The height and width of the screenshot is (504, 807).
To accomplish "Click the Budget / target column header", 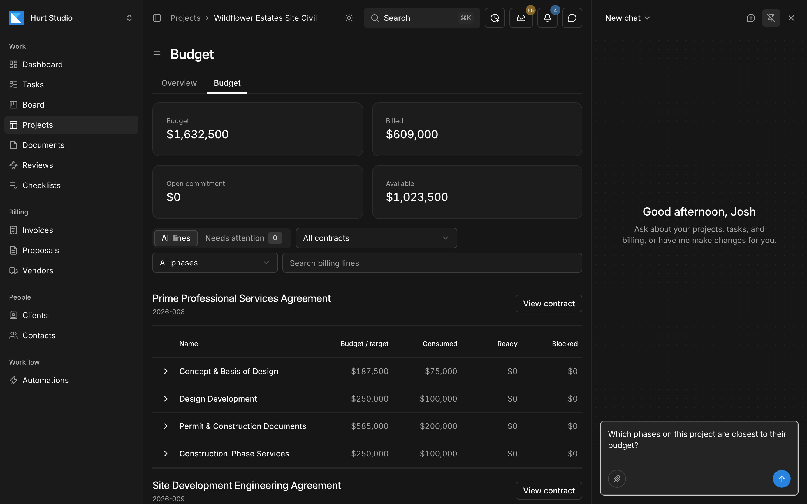I will pyautogui.click(x=364, y=344).
